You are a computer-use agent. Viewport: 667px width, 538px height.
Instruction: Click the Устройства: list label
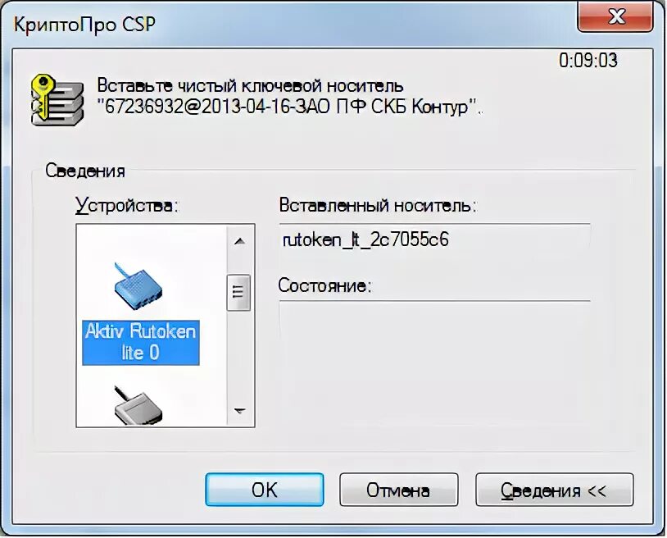(x=128, y=206)
